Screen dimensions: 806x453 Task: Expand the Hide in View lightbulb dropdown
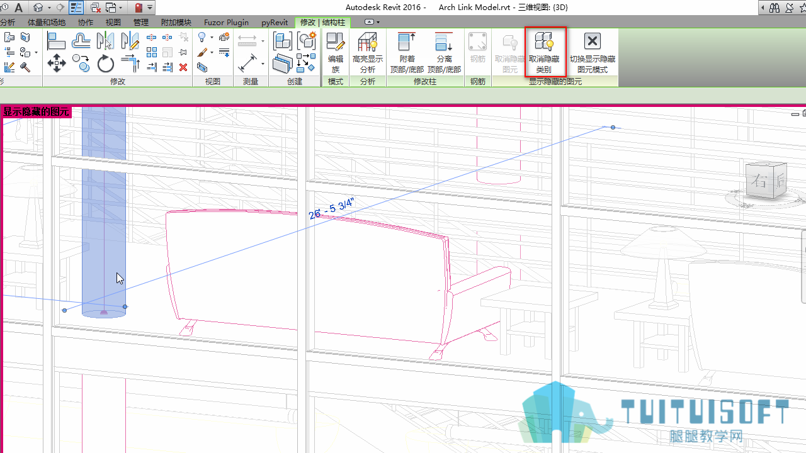pyautogui.click(x=212, y=37)
